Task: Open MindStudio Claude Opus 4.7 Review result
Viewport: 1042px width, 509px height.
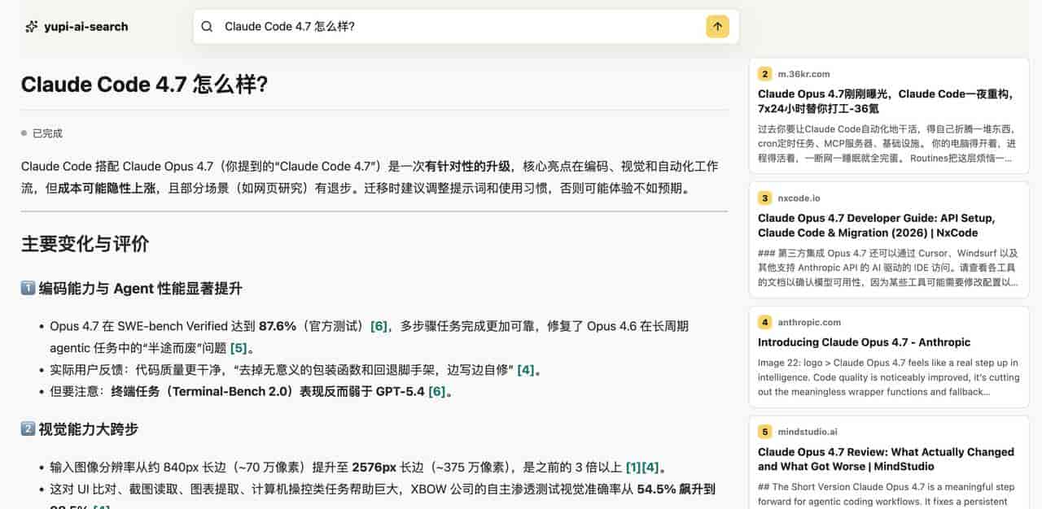Action: pyautogui.click(x=886, y=459)
